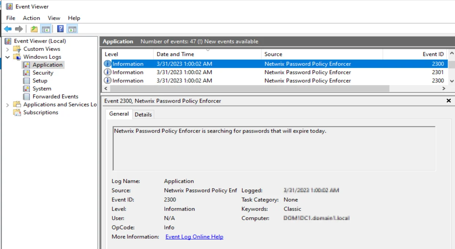The height and width of the screenshot is (249, 455).
Task: Open the Setup log
Action: (40, 81)
